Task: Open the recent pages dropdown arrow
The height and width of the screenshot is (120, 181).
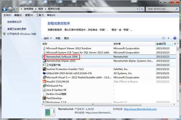Action: click(x=14, y=9)
